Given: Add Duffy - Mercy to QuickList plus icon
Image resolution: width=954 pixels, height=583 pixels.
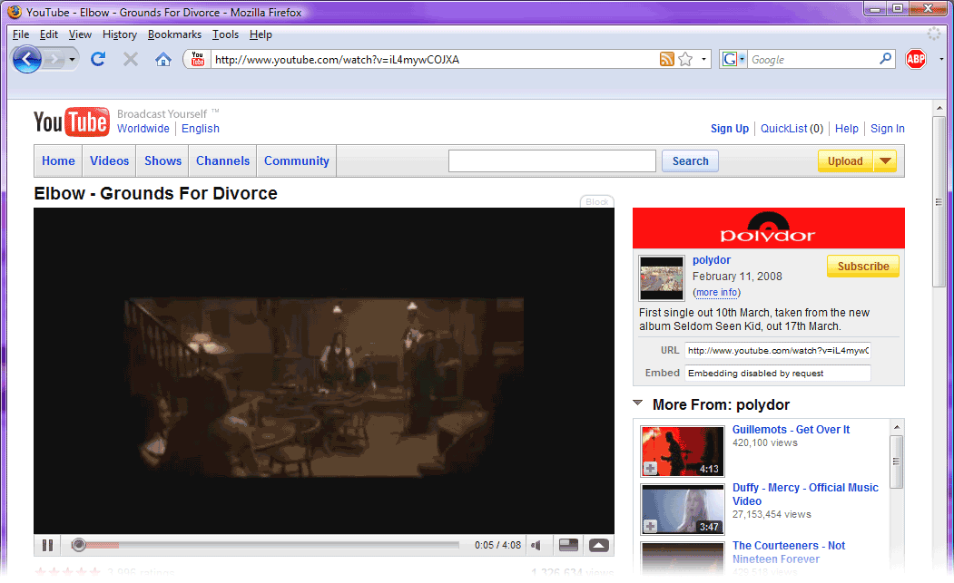Looking at the screenshot, I should [x=651, y=527].
